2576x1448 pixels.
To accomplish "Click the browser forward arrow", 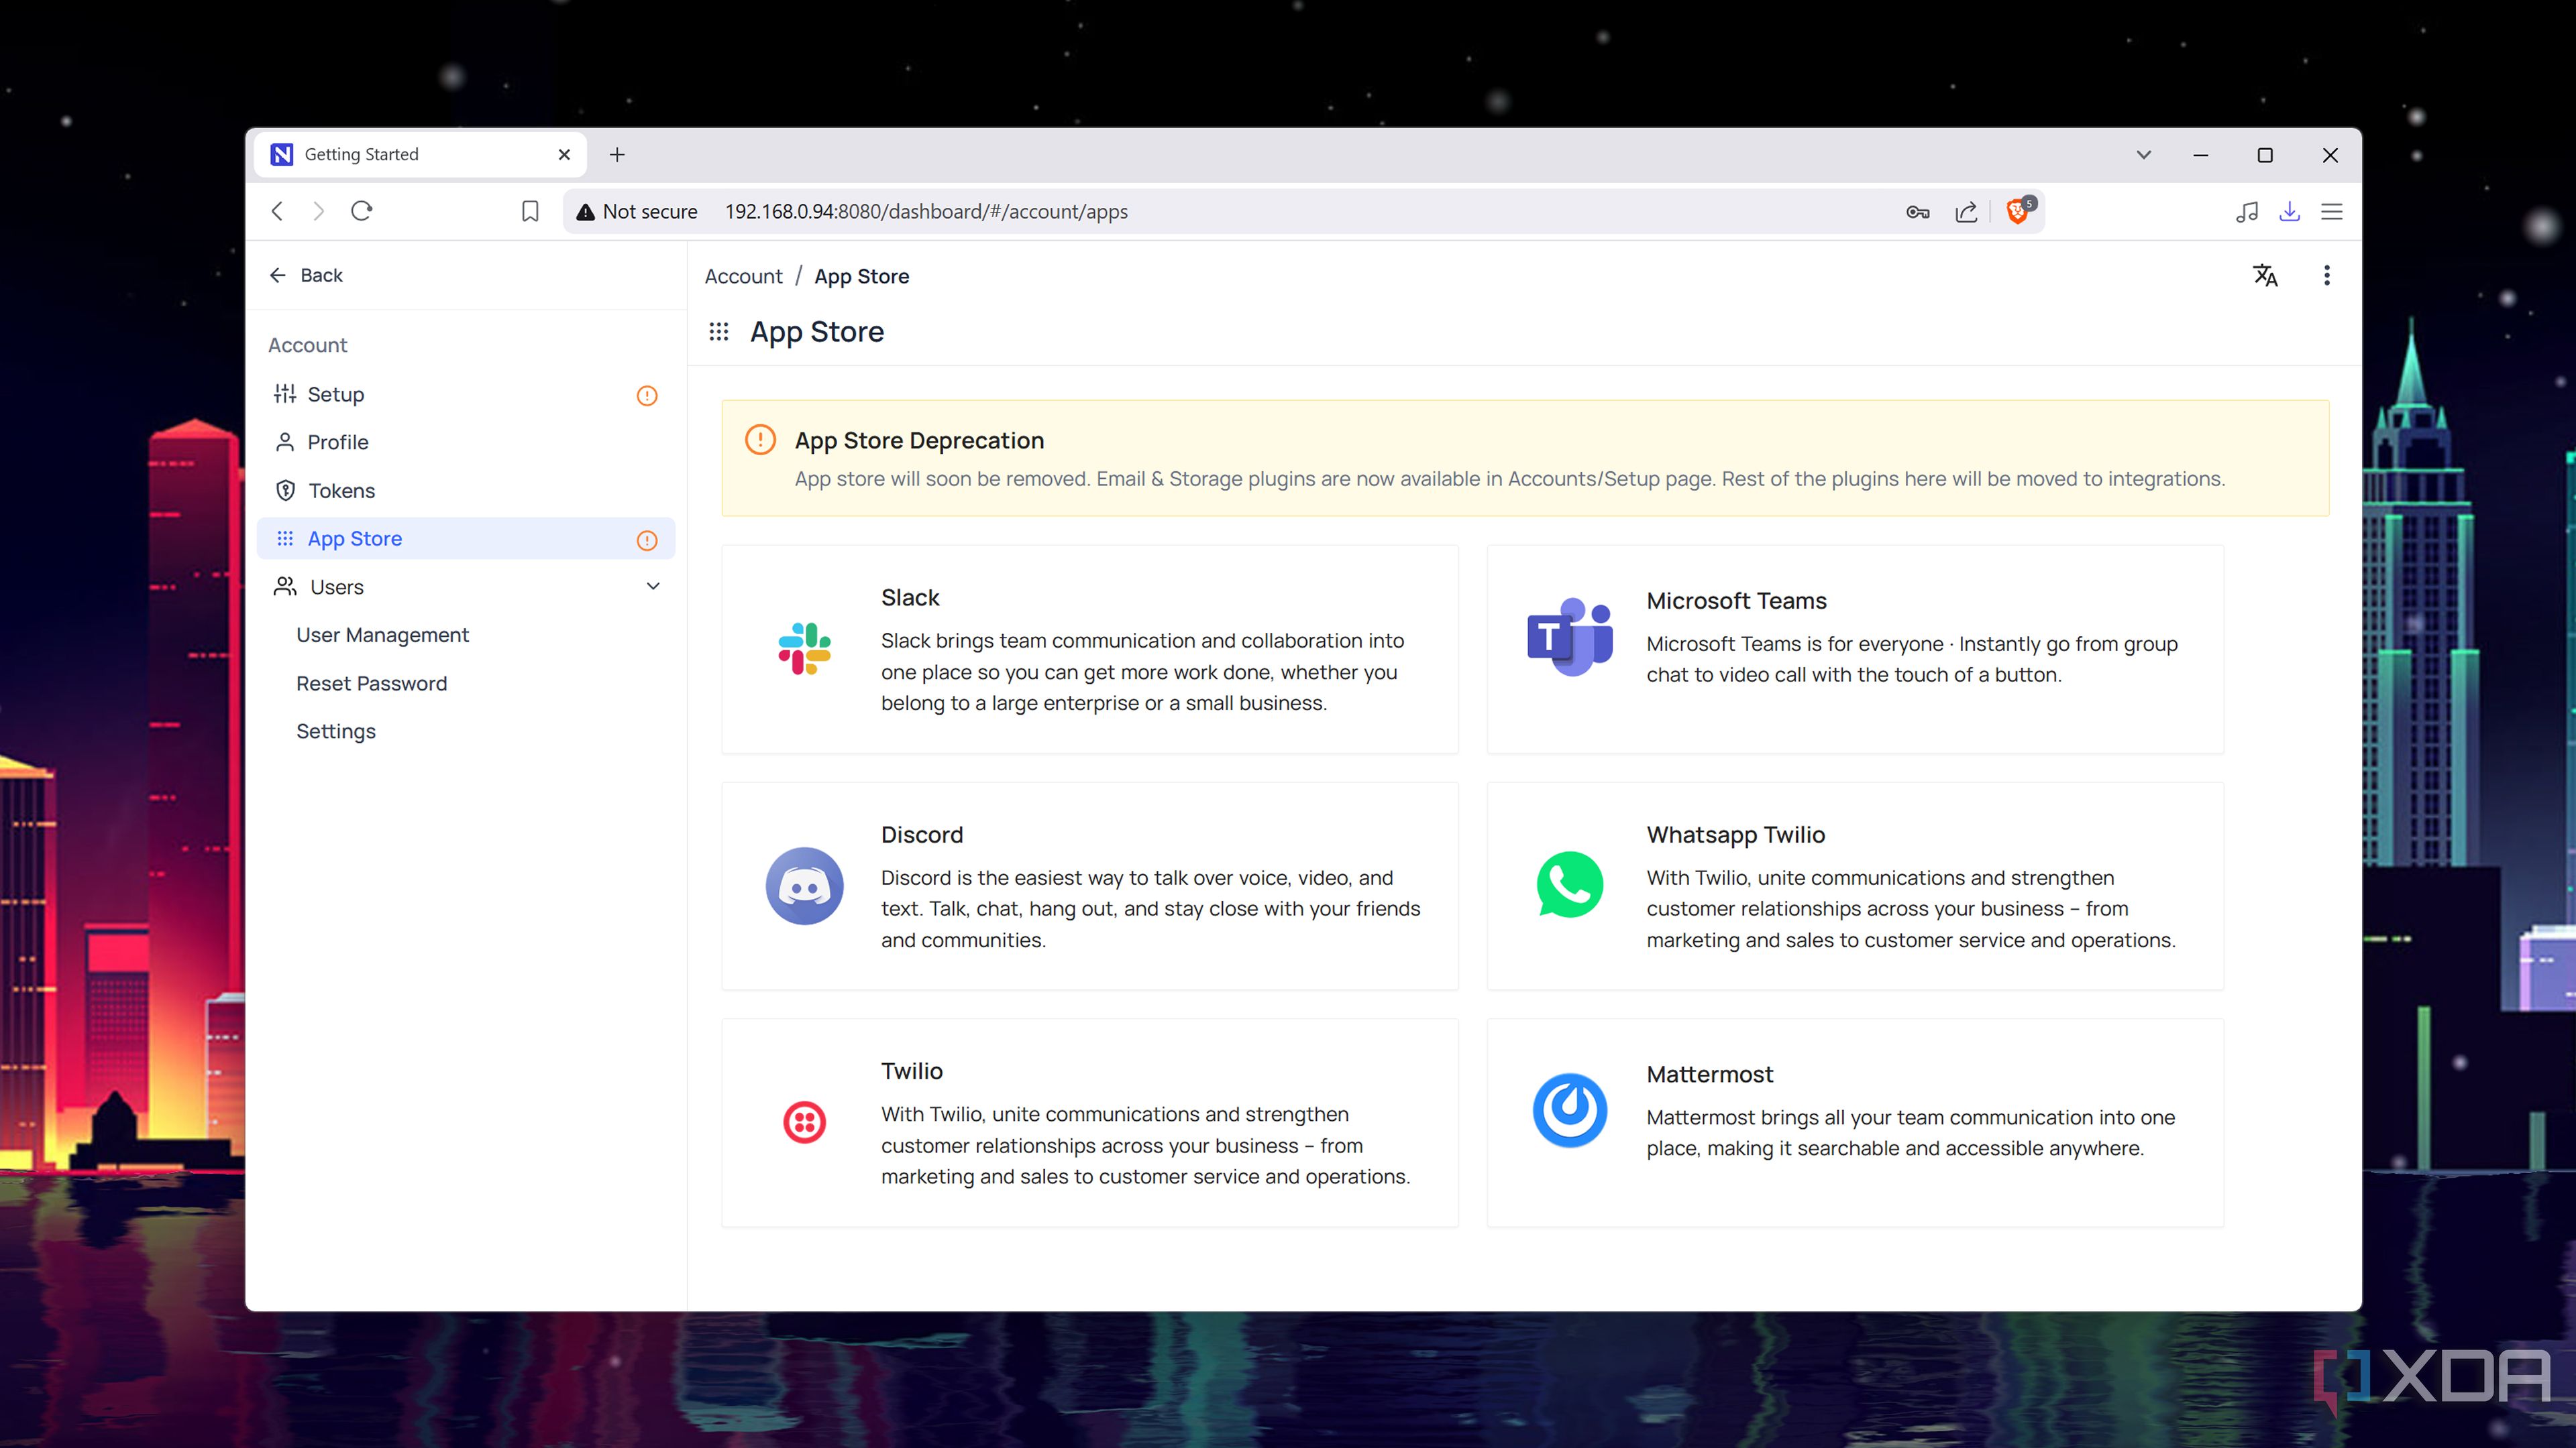I will click(318, 211).
